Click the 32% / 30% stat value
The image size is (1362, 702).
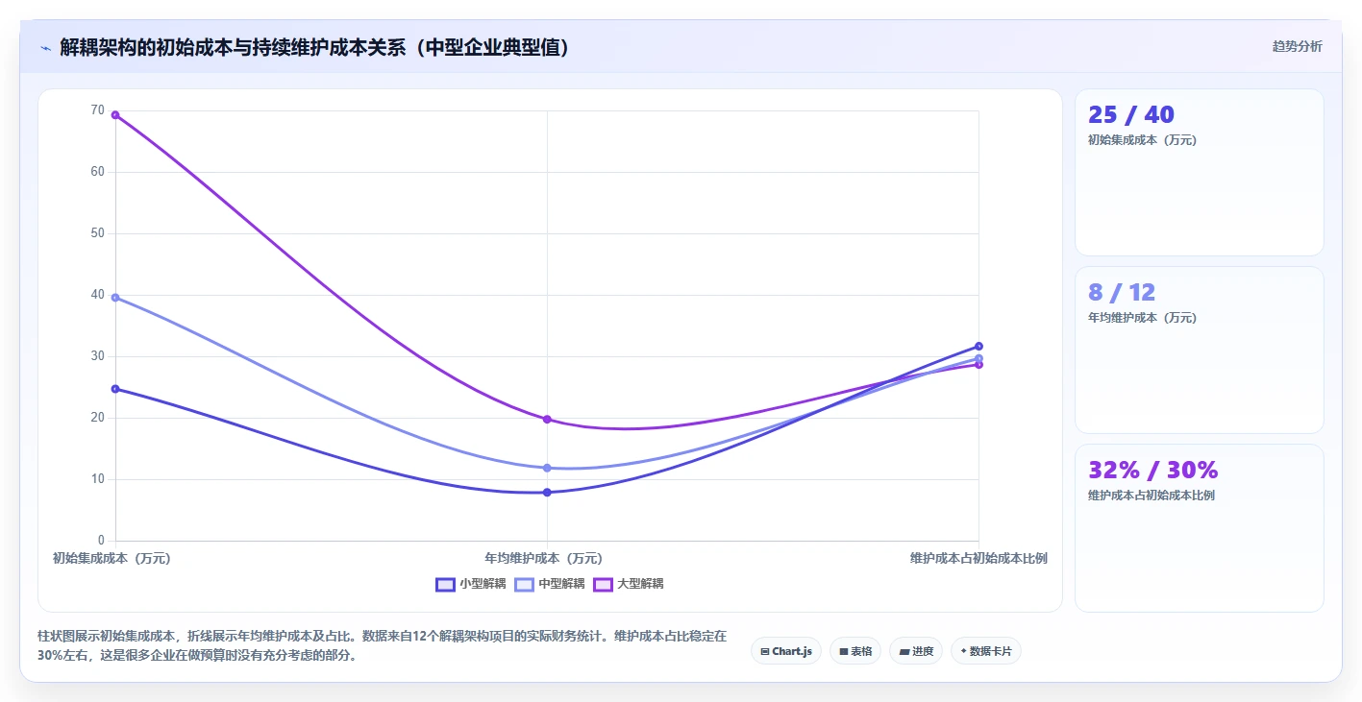1152,471
